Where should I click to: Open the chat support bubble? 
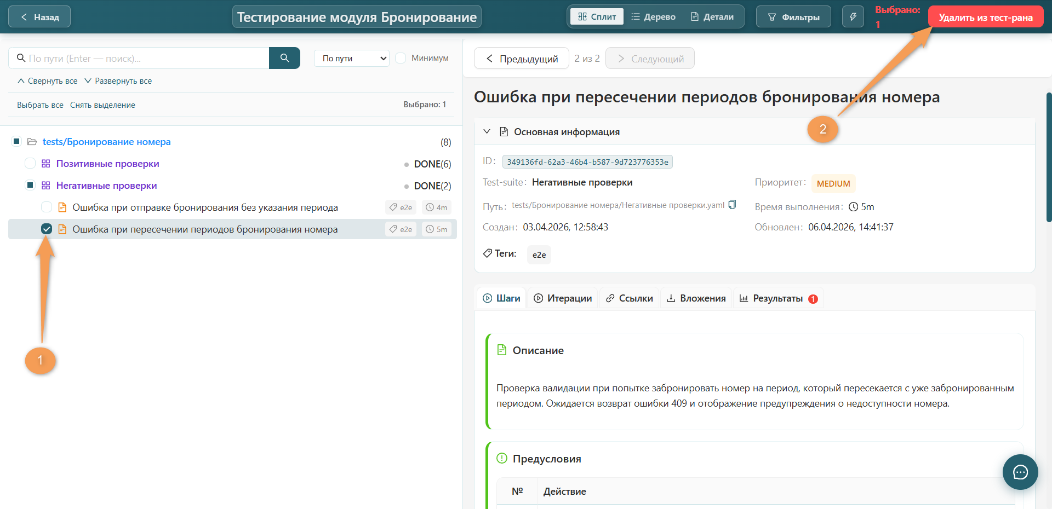1020,472
